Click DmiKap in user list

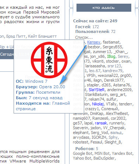coord(97,113)
